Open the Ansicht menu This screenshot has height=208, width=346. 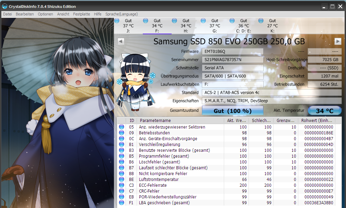pyautogui.click(x=63, y=14)
